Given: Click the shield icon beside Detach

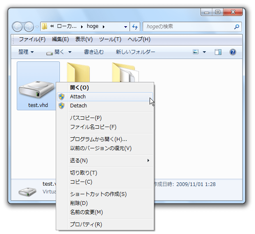Looking at the screenshot, I should [x=61, y=106].
